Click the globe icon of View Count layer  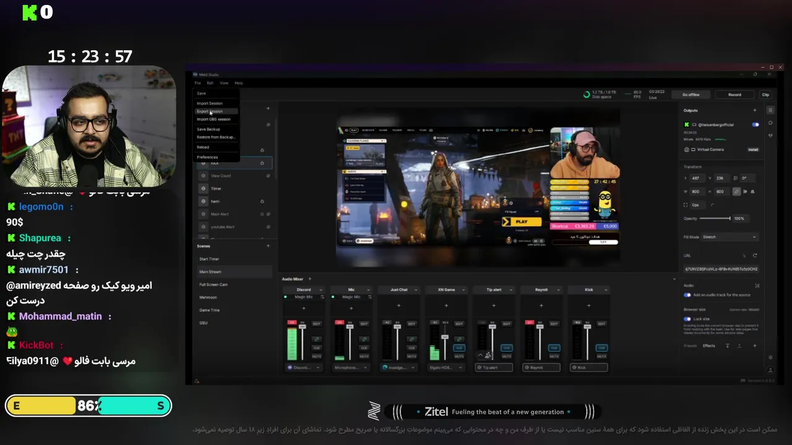point(203,176)
